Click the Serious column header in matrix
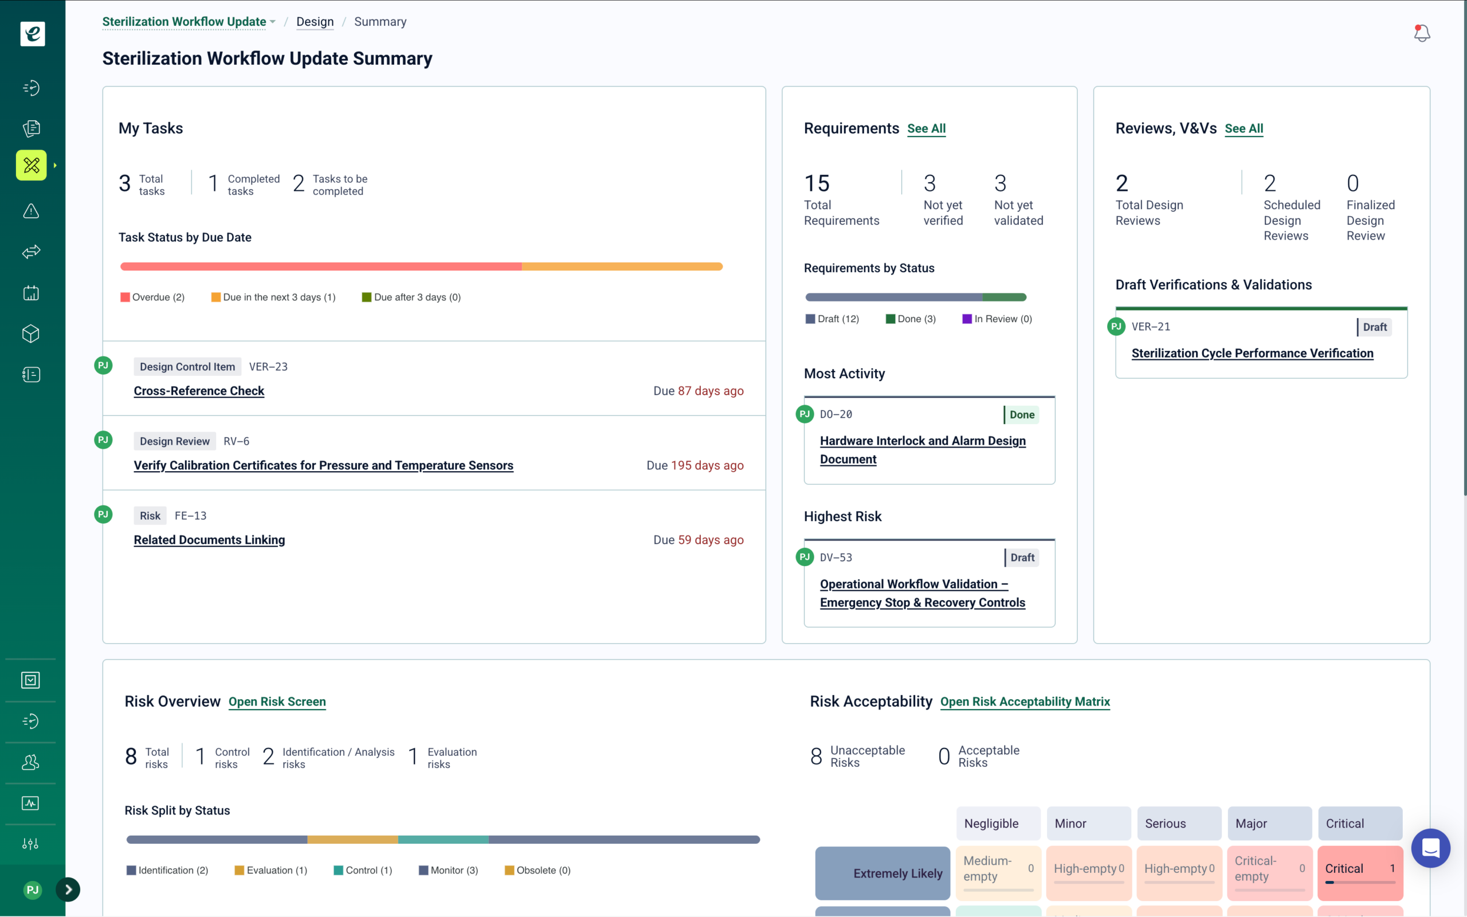The height and width of the screenshot is (917, 1467). 1178,823
